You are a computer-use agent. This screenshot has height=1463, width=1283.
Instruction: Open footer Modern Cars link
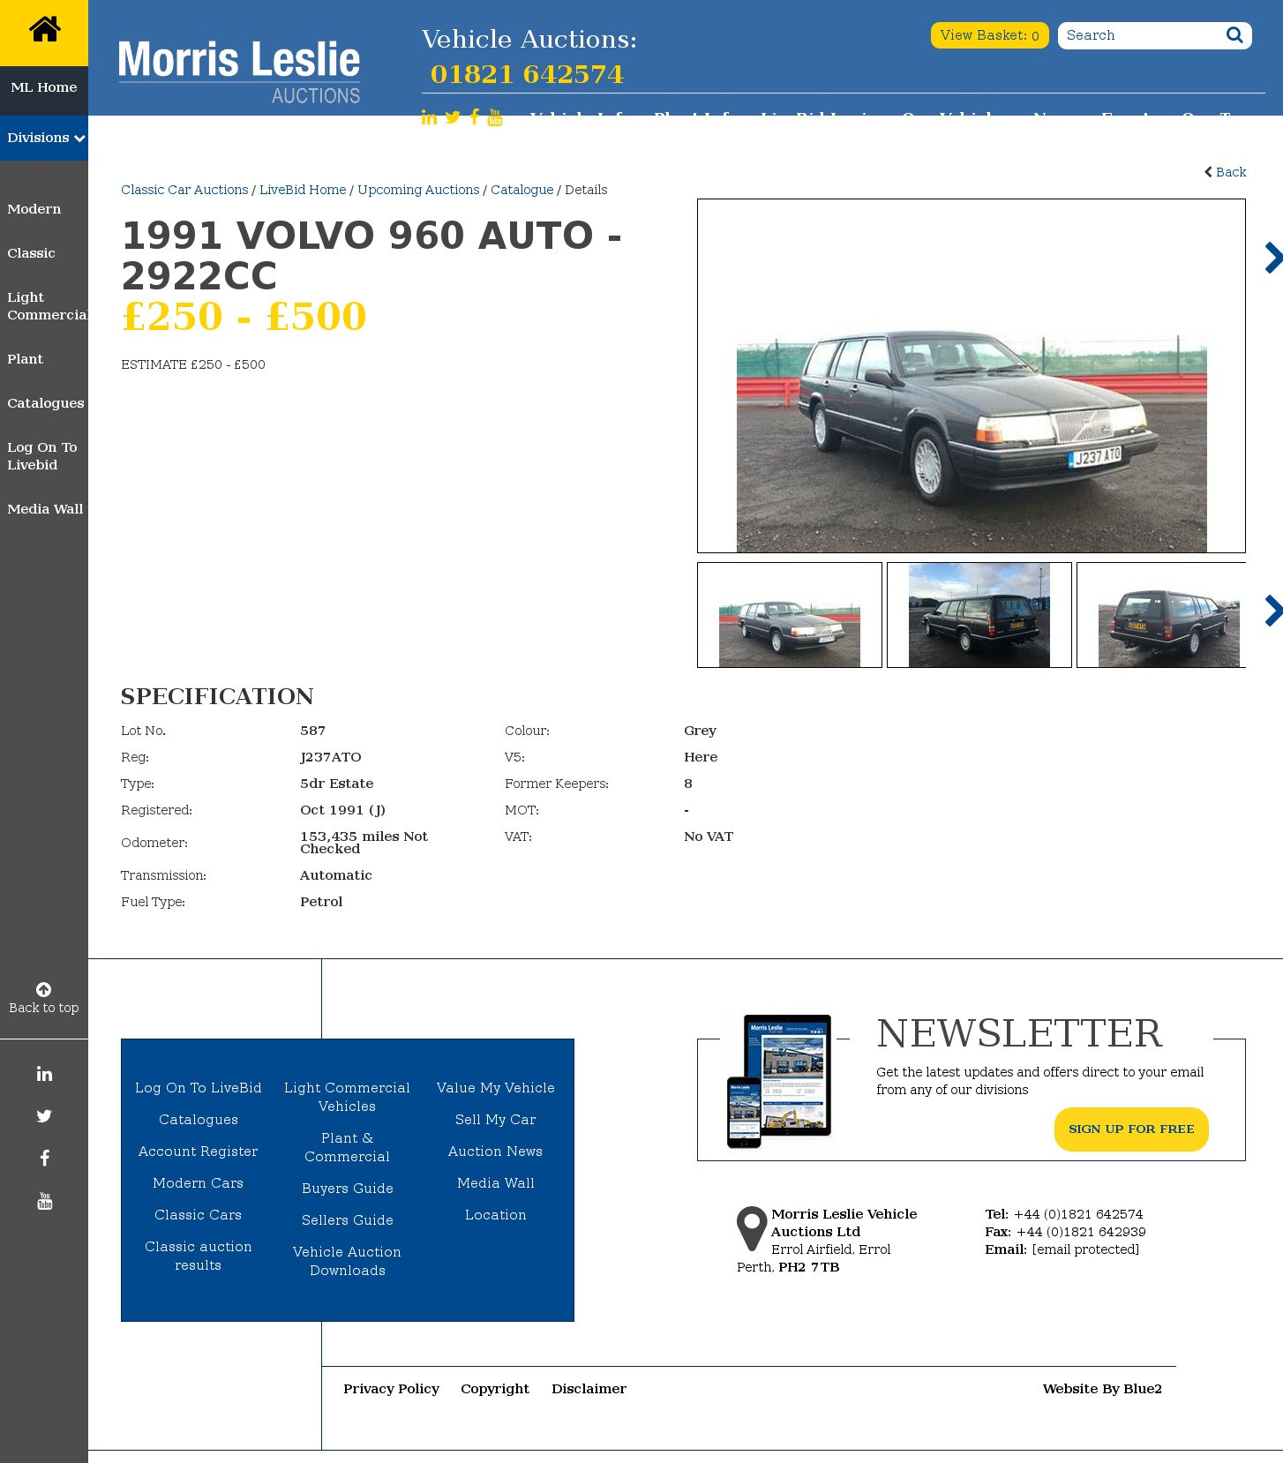(x=199, y=1183)
